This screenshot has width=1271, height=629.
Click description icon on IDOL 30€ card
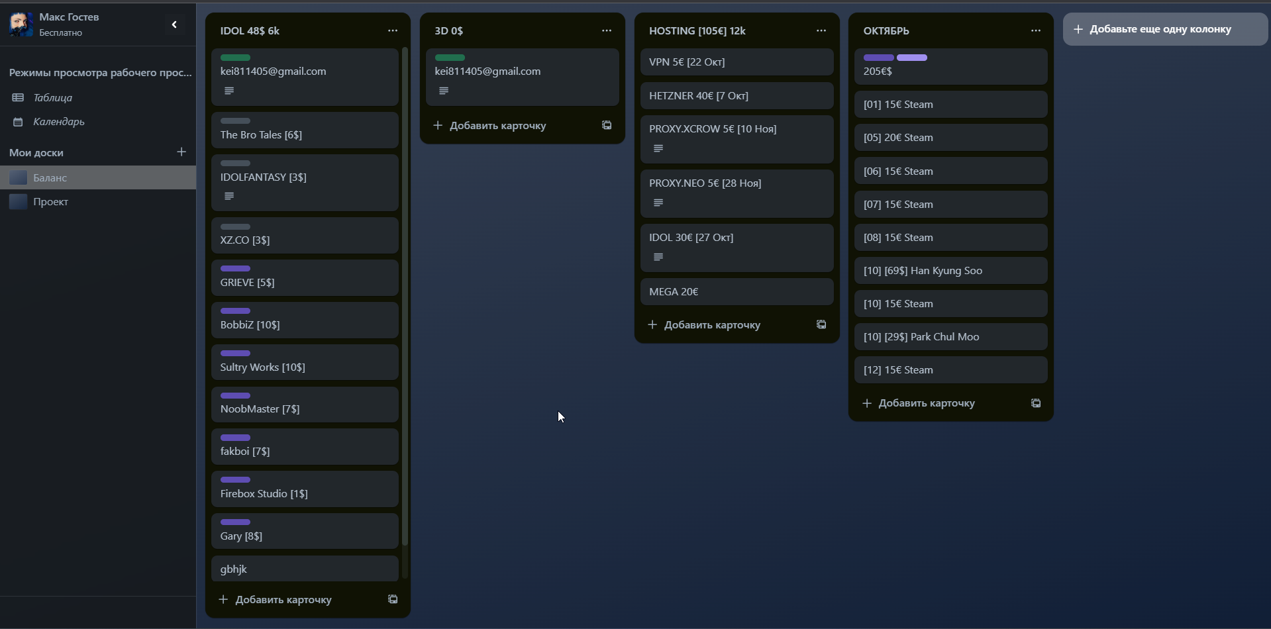point(658,257)
